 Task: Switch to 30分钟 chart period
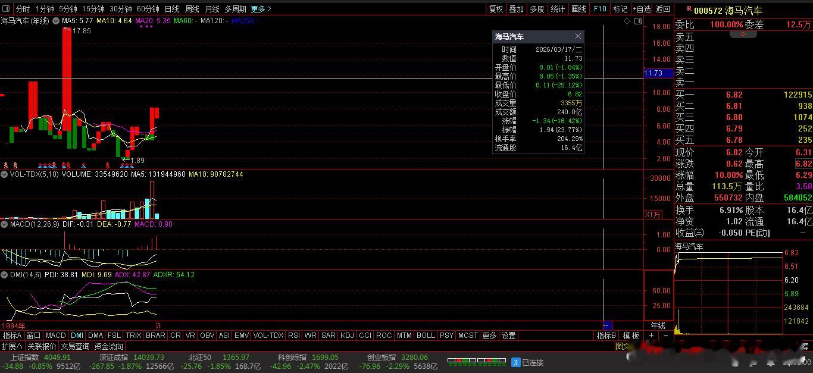click(121, 9)
